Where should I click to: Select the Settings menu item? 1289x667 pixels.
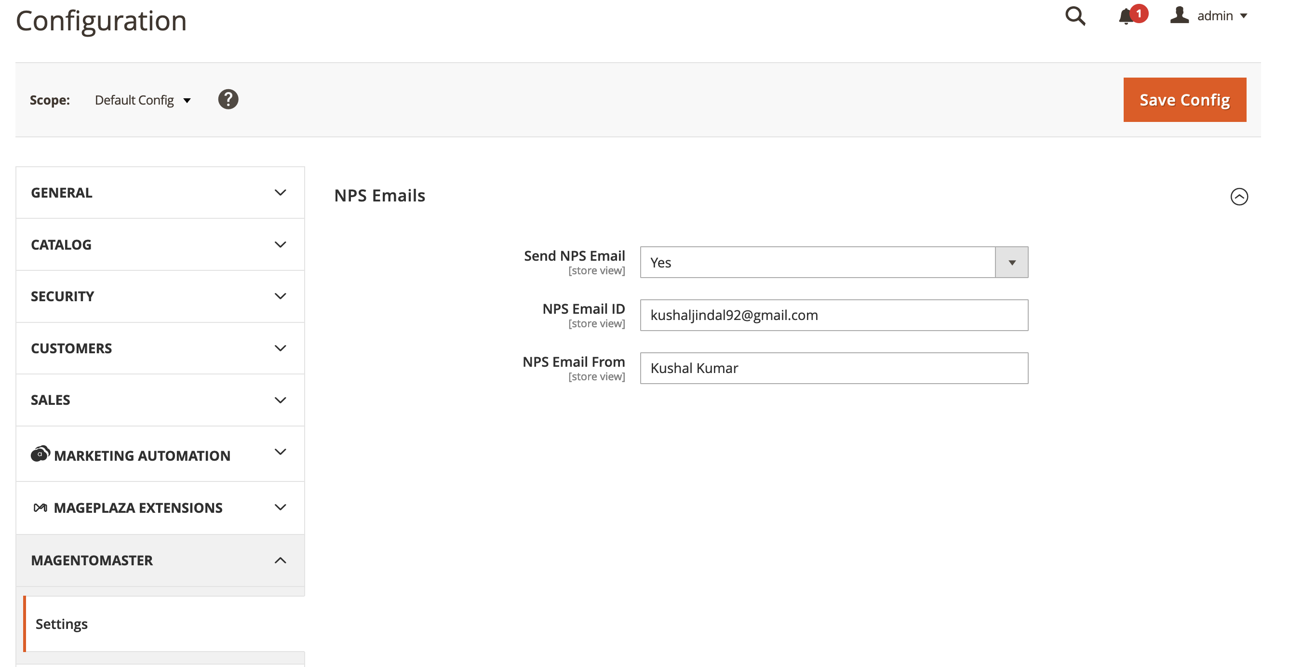62,624
